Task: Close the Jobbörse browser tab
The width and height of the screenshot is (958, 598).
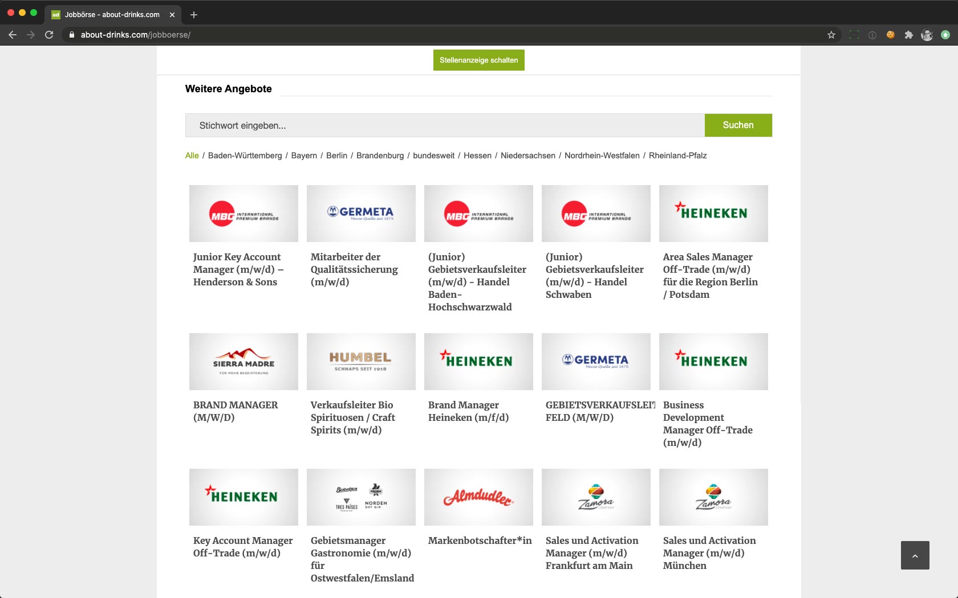Action: 172,15
